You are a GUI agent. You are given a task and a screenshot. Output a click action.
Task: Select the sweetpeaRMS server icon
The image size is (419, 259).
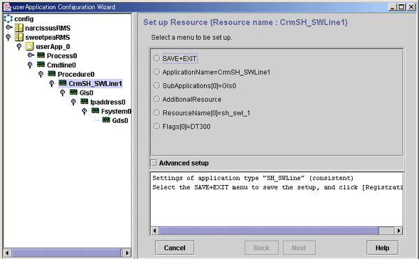[x=19, y=37]
